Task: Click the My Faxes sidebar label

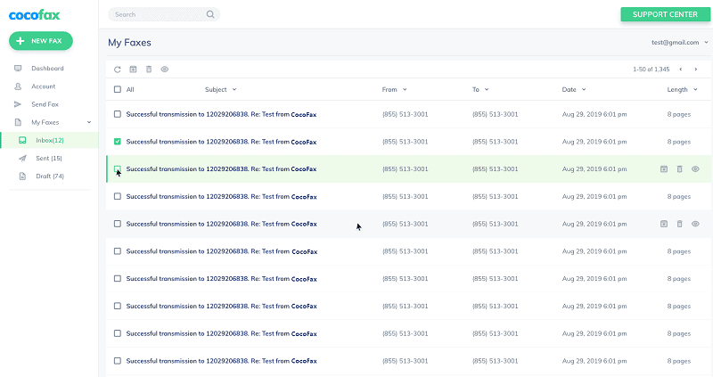Action: coord(45,122)
